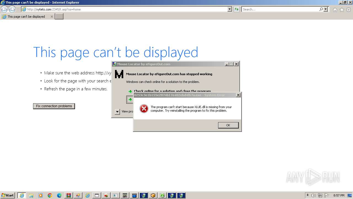
Task: Click OK in the System Error dialog
Action: (228, 125)
